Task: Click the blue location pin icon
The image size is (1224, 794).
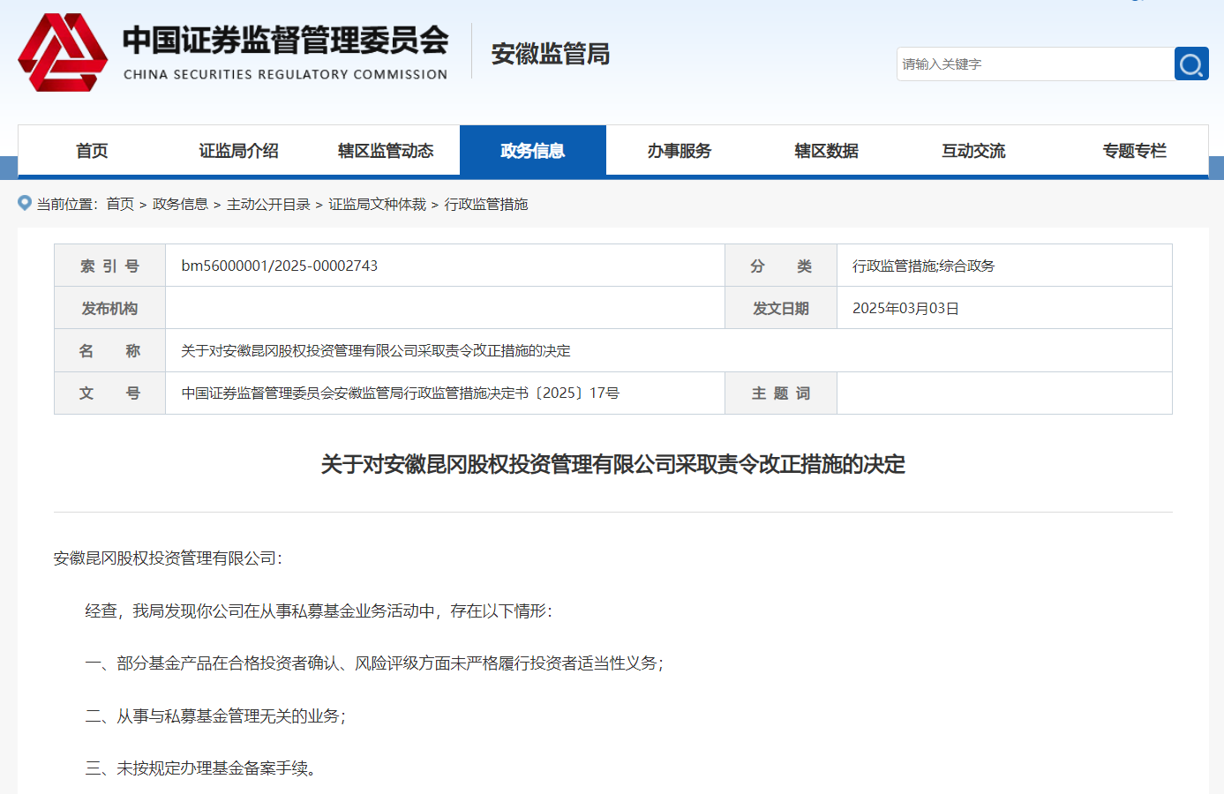Action: pyautogui.click(x=25, y=203)
